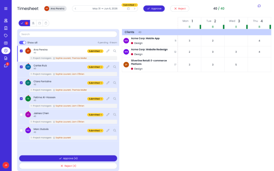Viewport: 274px width, 171px height.
Task: Open the building sidebar icon
Action: coord(6,28)
